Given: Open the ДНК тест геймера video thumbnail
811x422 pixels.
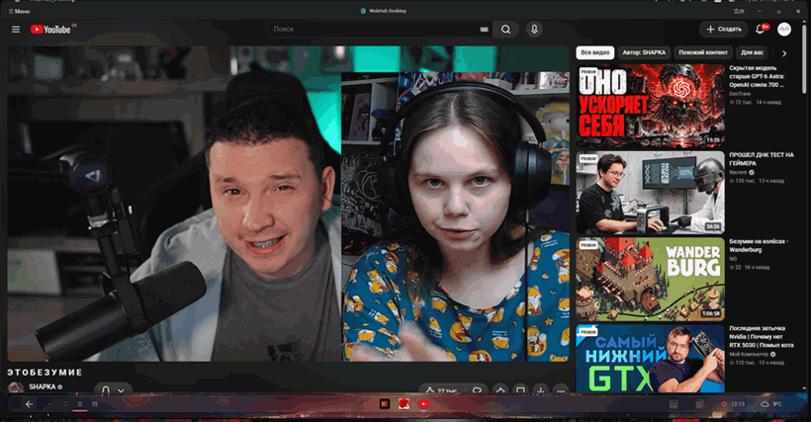Looking at the screenshot, I should 650,192.
